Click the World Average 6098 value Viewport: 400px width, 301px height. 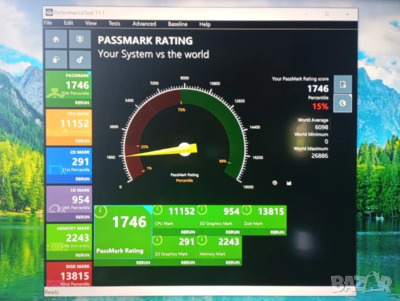click(322, 127)
